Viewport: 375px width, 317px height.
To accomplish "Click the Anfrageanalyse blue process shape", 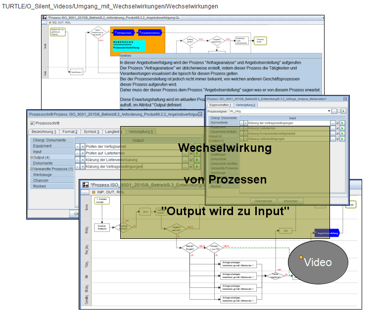I will coord(124,33).
